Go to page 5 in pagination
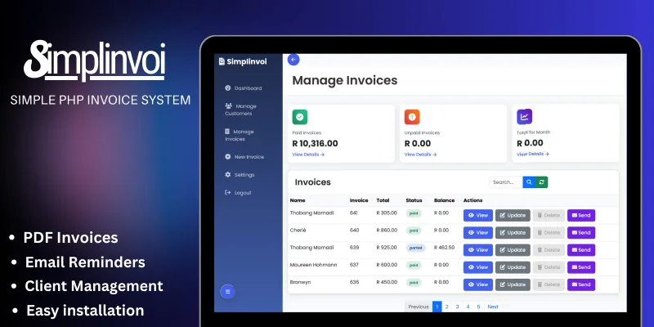The width and height of the screenshot is (654, 327). [478, 307]
